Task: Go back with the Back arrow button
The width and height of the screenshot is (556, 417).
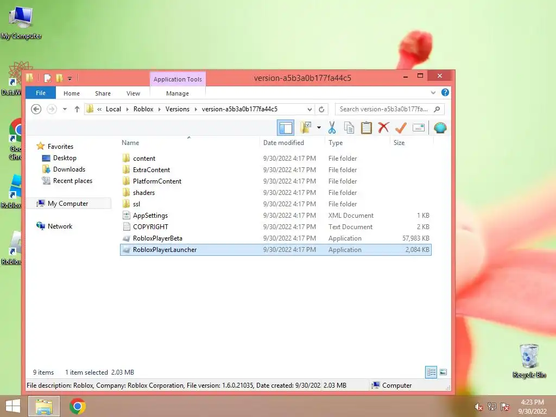Action: (36, 109)
